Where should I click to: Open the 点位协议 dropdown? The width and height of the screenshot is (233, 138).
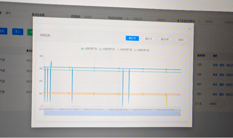(93, 17)
